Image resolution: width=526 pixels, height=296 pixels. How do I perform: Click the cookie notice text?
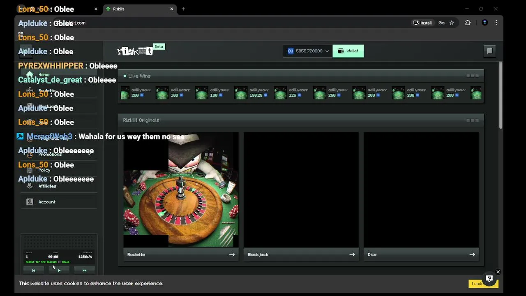pyautogui.click(x=91, y=283)
